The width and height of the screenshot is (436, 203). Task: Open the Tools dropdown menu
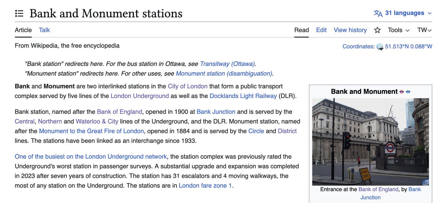coord(399,30)
